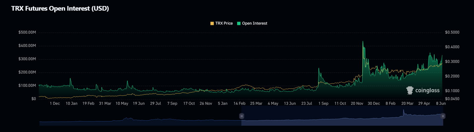Click the 17 Oct date label
The height and width of the screenshot is (132, 474).
[x=189, y=103]
